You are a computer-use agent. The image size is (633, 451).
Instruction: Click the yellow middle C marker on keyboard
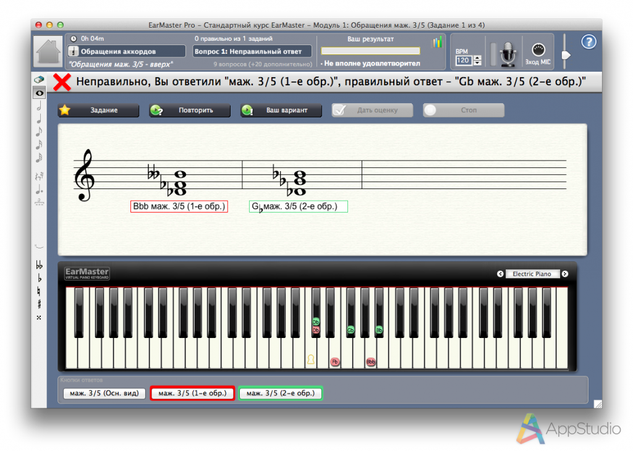(310, 360)
